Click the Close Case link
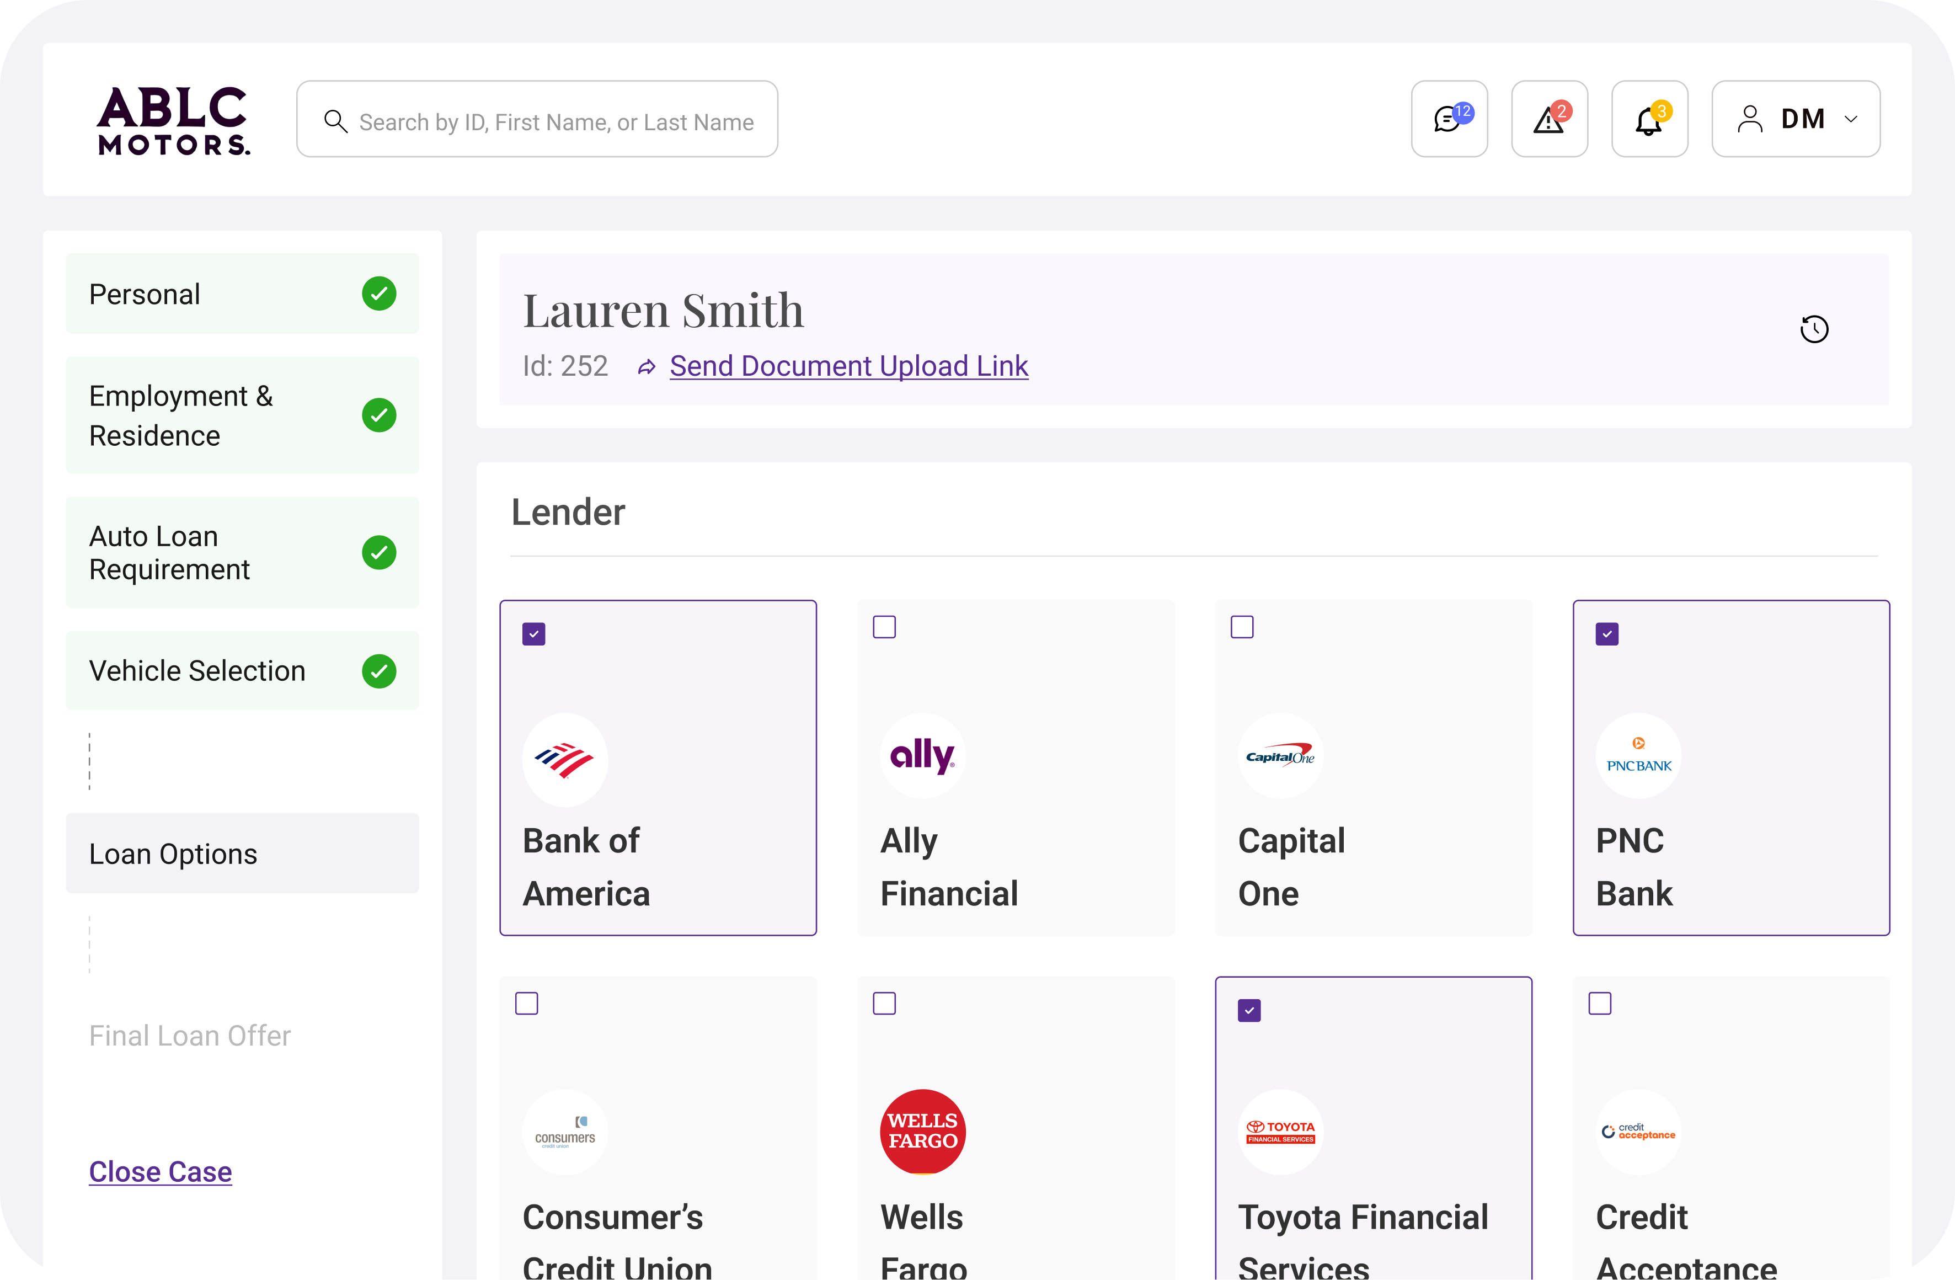Screen dimensions: 1955x1280 (160, 1171)
